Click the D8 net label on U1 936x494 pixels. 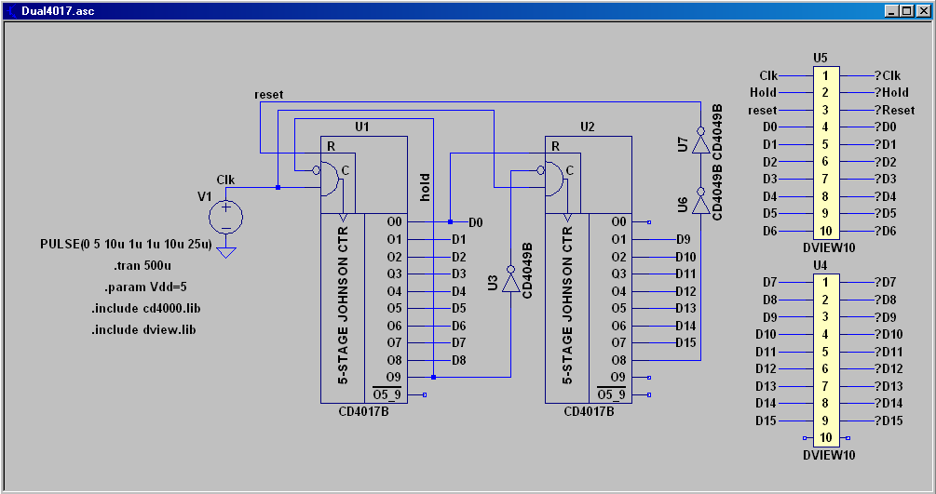458,360
